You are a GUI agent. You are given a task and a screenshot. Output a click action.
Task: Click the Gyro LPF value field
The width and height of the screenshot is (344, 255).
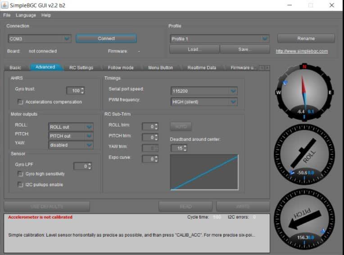83,166
